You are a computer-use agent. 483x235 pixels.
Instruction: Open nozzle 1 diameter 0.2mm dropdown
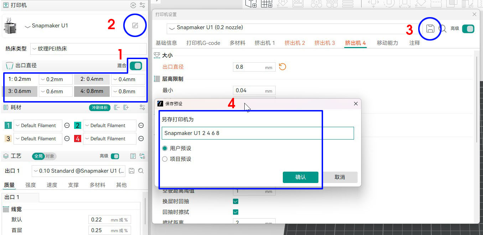(55, 79)
